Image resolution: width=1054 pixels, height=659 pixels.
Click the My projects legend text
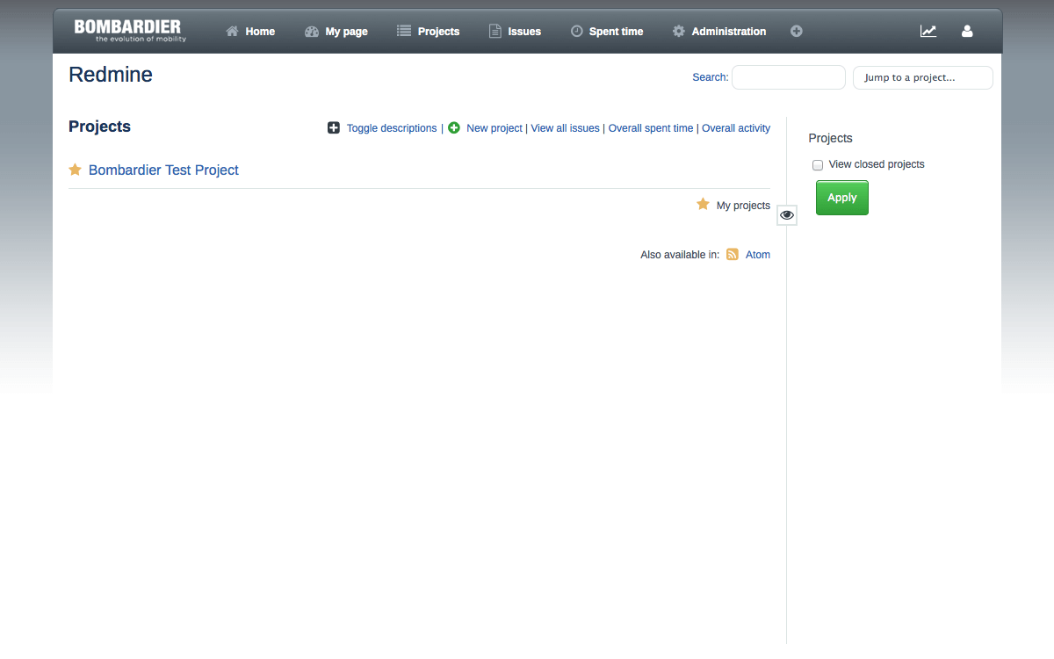tap(743, 206)
